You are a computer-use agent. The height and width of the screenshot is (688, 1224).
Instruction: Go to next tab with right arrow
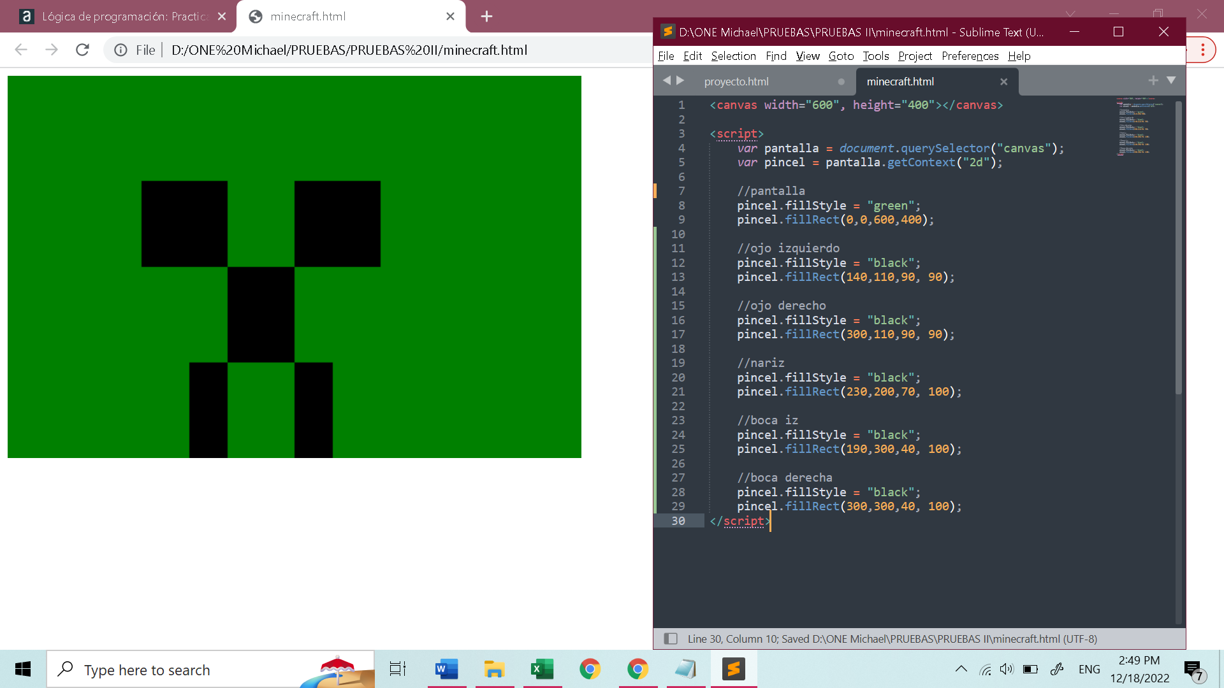tap(680, 80)
